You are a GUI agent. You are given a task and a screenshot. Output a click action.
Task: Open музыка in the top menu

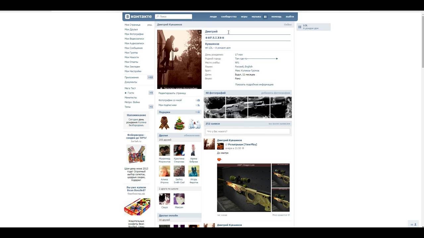coord(256,17)
